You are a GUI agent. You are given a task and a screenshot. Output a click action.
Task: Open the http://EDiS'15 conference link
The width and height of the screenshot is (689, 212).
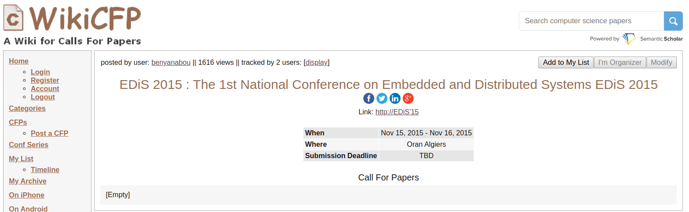tap(397, 112)
